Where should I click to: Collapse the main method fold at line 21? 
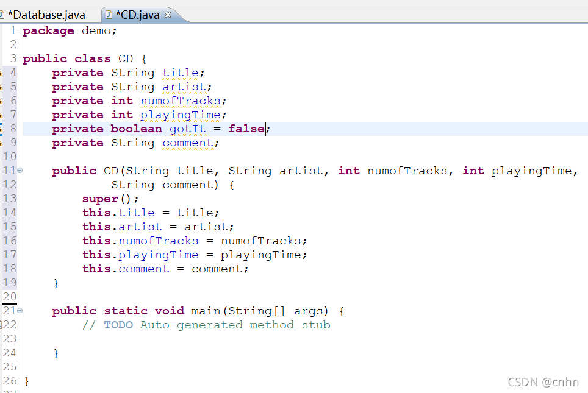click(19, 311)
